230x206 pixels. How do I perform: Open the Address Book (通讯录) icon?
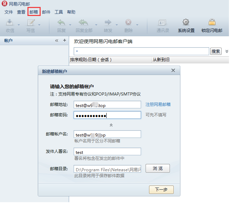(x=162, y=23)
